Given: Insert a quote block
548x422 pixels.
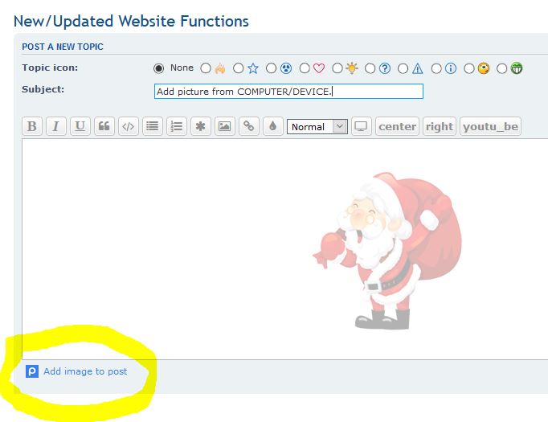Looking at the screenshot, I should tap(104, 126).
